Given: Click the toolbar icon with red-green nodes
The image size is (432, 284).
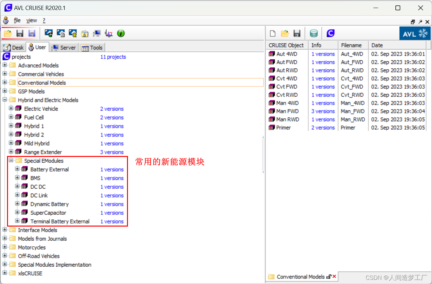Looking at the screenshot, I should coord(48,33).
